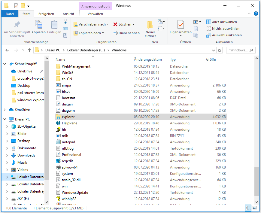This screenshot has width=261, height=213.
Task: Click new folder icon in title bar
Action: [23, 6]
